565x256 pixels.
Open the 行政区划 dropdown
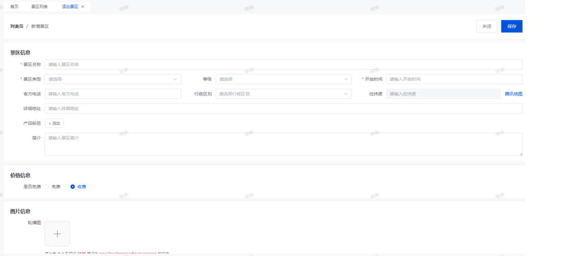[283, 94]
